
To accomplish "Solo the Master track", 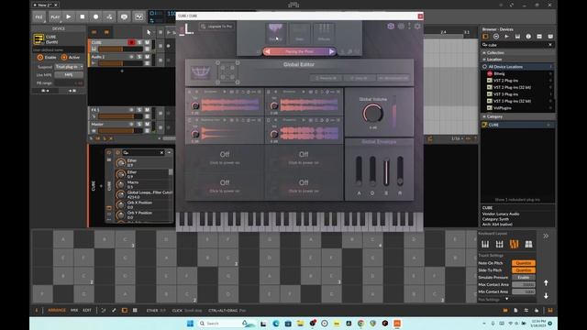I will click(x=139, y=125).
